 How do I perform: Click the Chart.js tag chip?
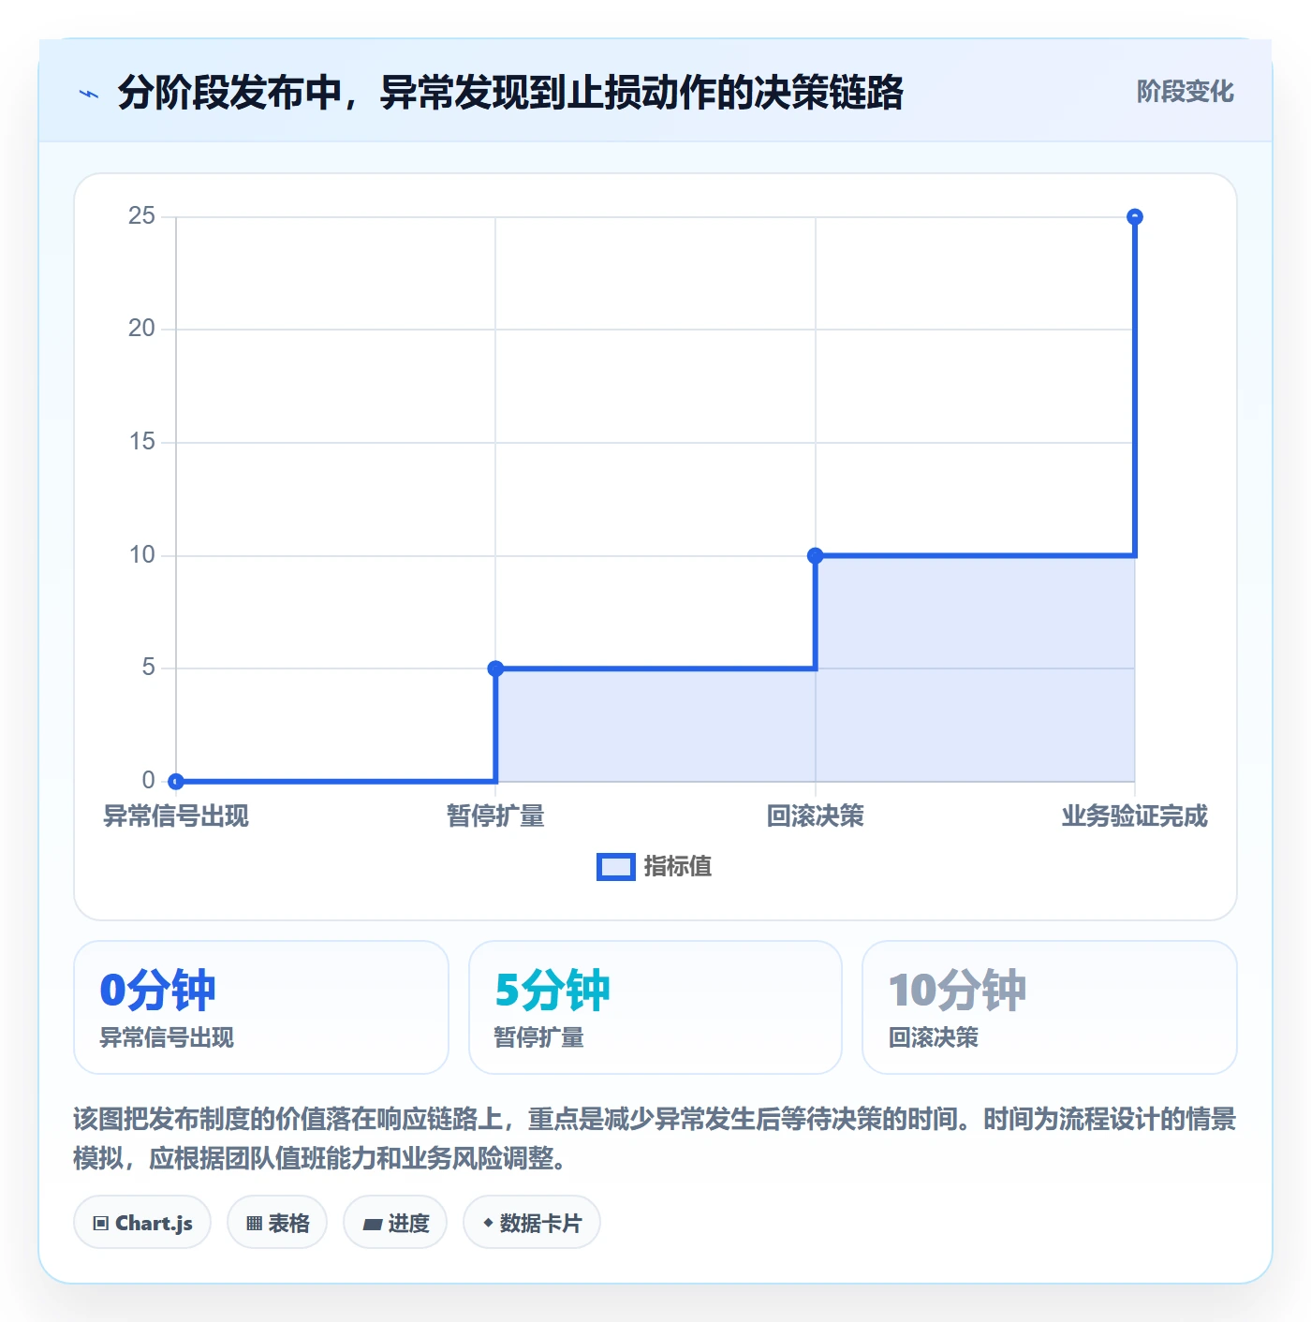[x=142, y=1223]
